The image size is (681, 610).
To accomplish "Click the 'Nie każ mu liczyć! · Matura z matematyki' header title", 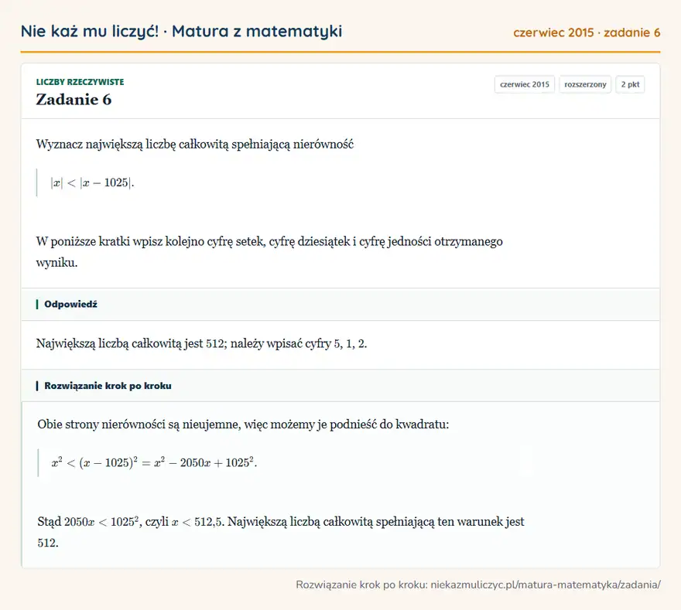I will [x=181, y=31].
